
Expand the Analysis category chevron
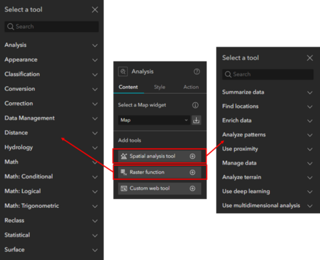[x=95, y=45]
